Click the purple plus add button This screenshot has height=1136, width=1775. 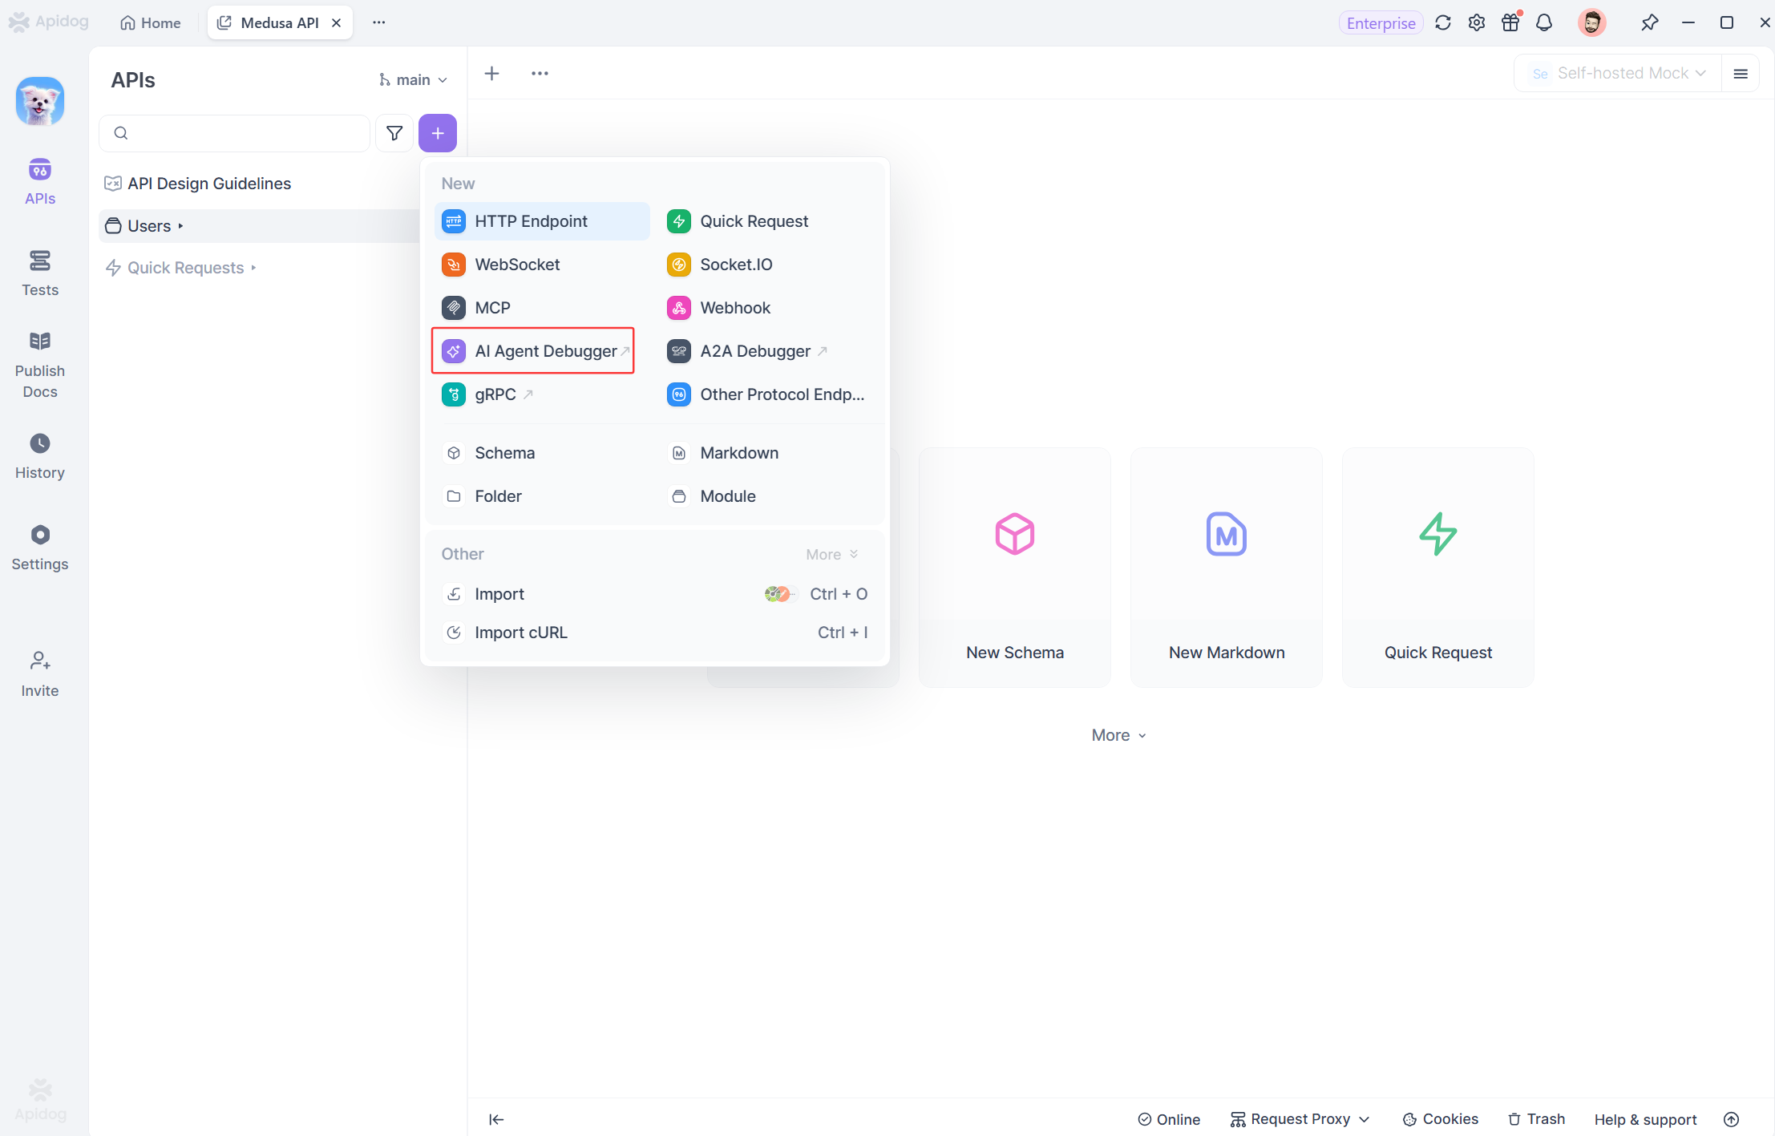coord(438,133)
